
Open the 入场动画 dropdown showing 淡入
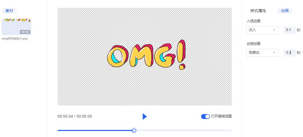[x=262, y=30]
